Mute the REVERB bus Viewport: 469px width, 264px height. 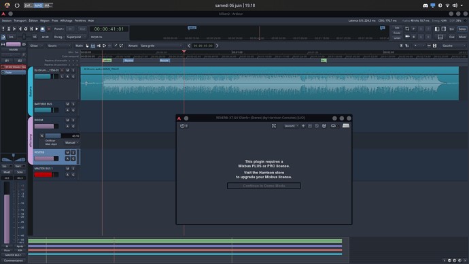[67, 152]
